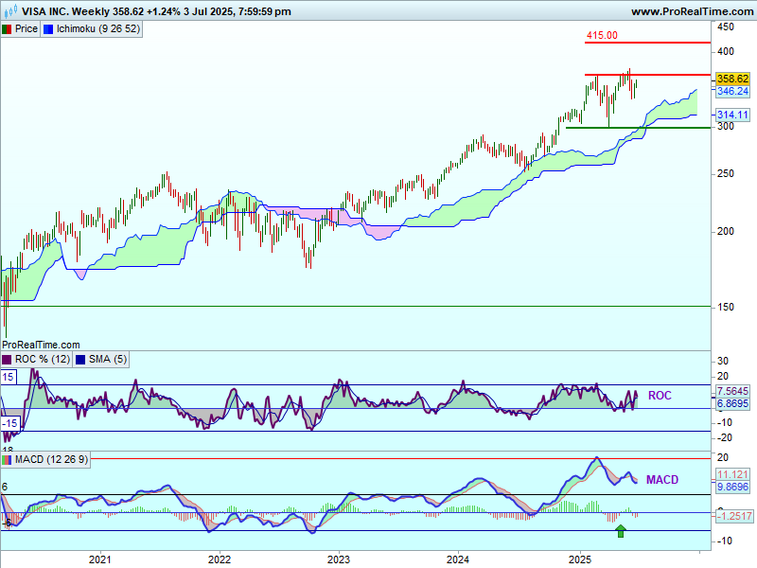Click the 2025 label on time axis
This screenshot has width=757, height=568.
[x=579, y=559]
